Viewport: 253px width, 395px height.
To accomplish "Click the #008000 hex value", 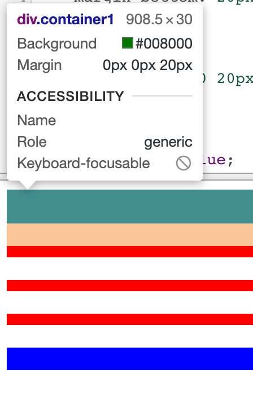I will (164, 43).
